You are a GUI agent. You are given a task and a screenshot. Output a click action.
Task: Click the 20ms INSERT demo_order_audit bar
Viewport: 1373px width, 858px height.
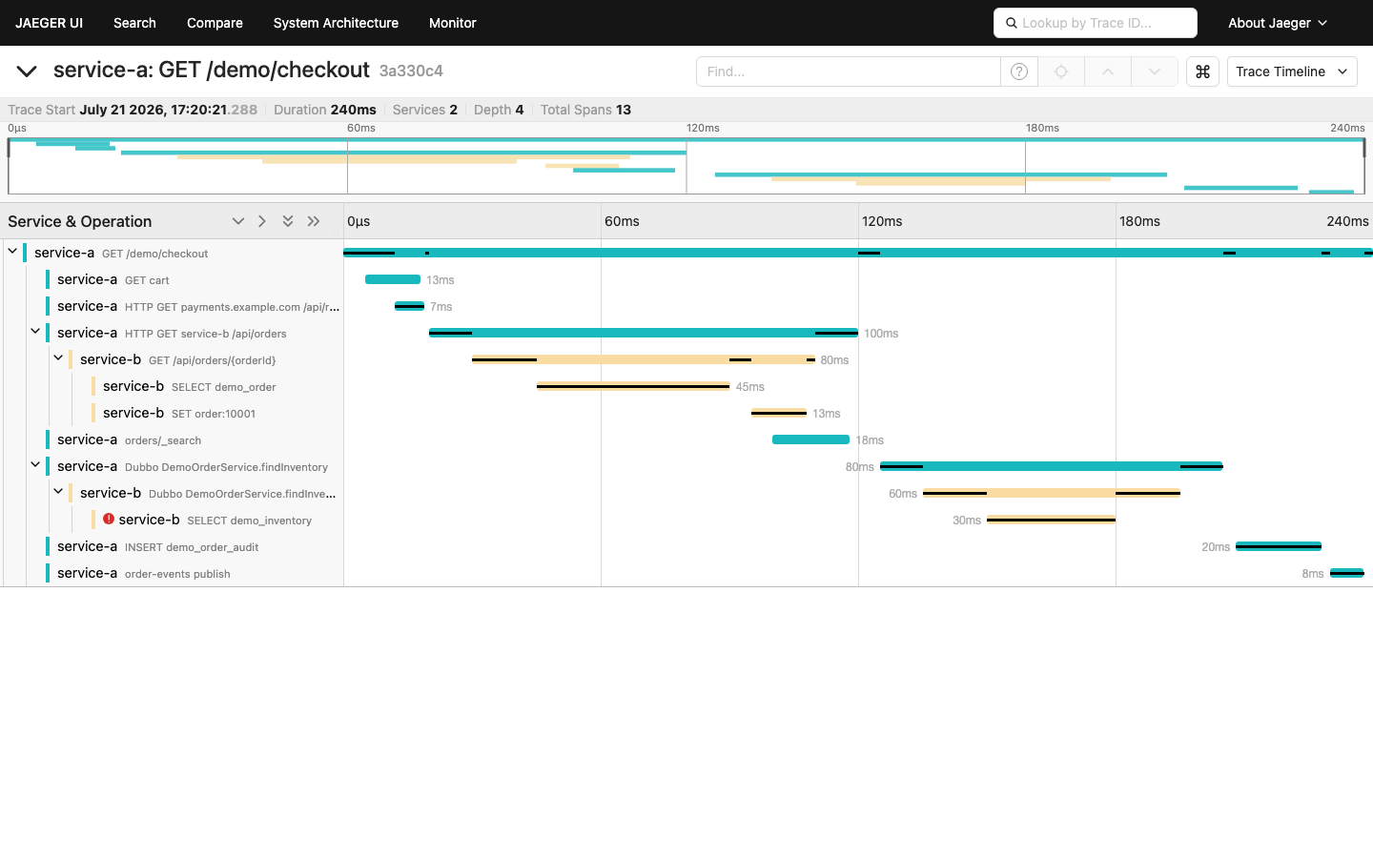(1279, 546)
